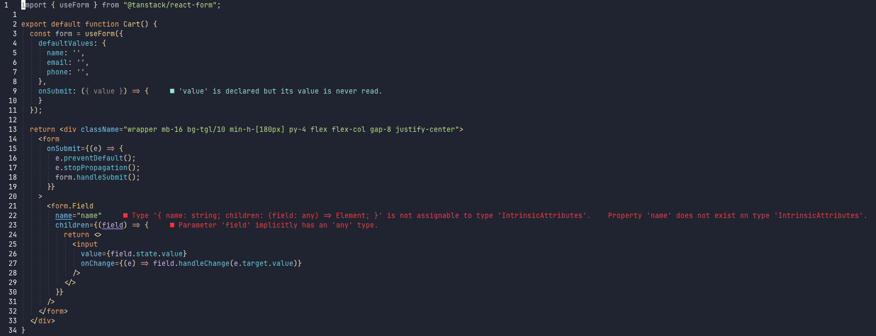The height and width of the screenshot is (336, 876).
Task: Click the teal warning marker beside onSubmit
Action: [x=172, y=91]
